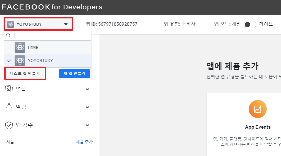Select the YOYOSTUDY app in list
The height and width of the screenshot is (156, 281).
tap(48, 61)
